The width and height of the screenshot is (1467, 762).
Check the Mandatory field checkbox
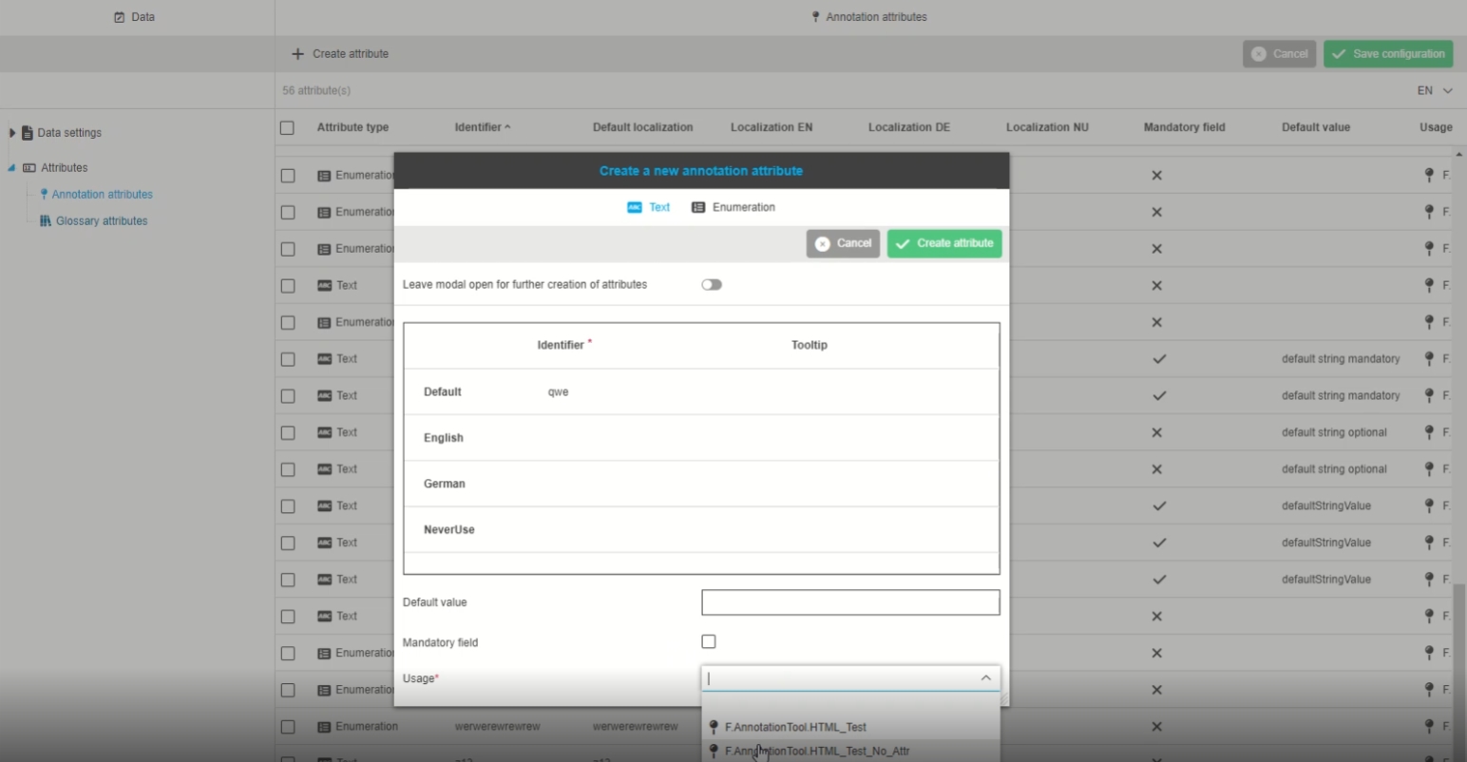(709, 642)
